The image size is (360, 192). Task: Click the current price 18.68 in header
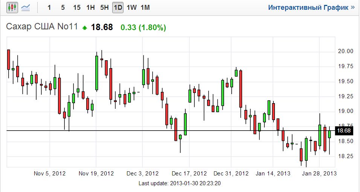click(102, 27)
